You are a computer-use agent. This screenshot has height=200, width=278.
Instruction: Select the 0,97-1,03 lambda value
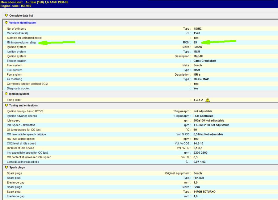tap(200, 162)
